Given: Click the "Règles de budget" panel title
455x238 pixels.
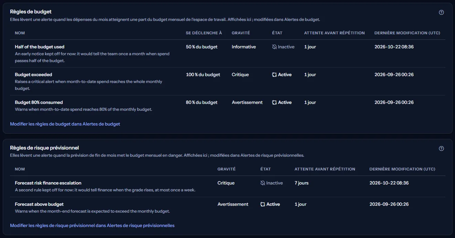Looking at the screenshot, I should coord(31,12).
